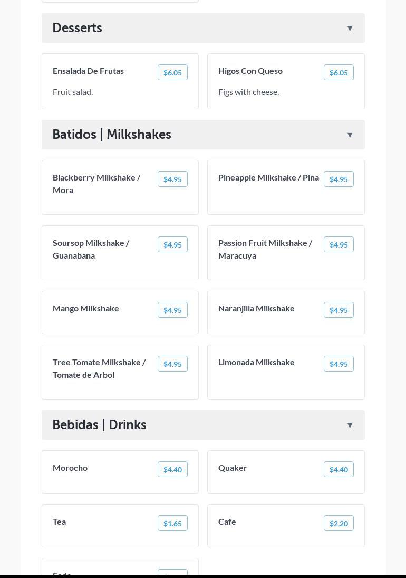Click the Naranjilla Milkshake $4.95 price
Image resolution: width=406 pixels, height=578 pixels.
[x=339, y=310]
